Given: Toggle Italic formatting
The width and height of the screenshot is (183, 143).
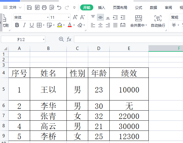Looking at the screenshot, I should point(24,25).
